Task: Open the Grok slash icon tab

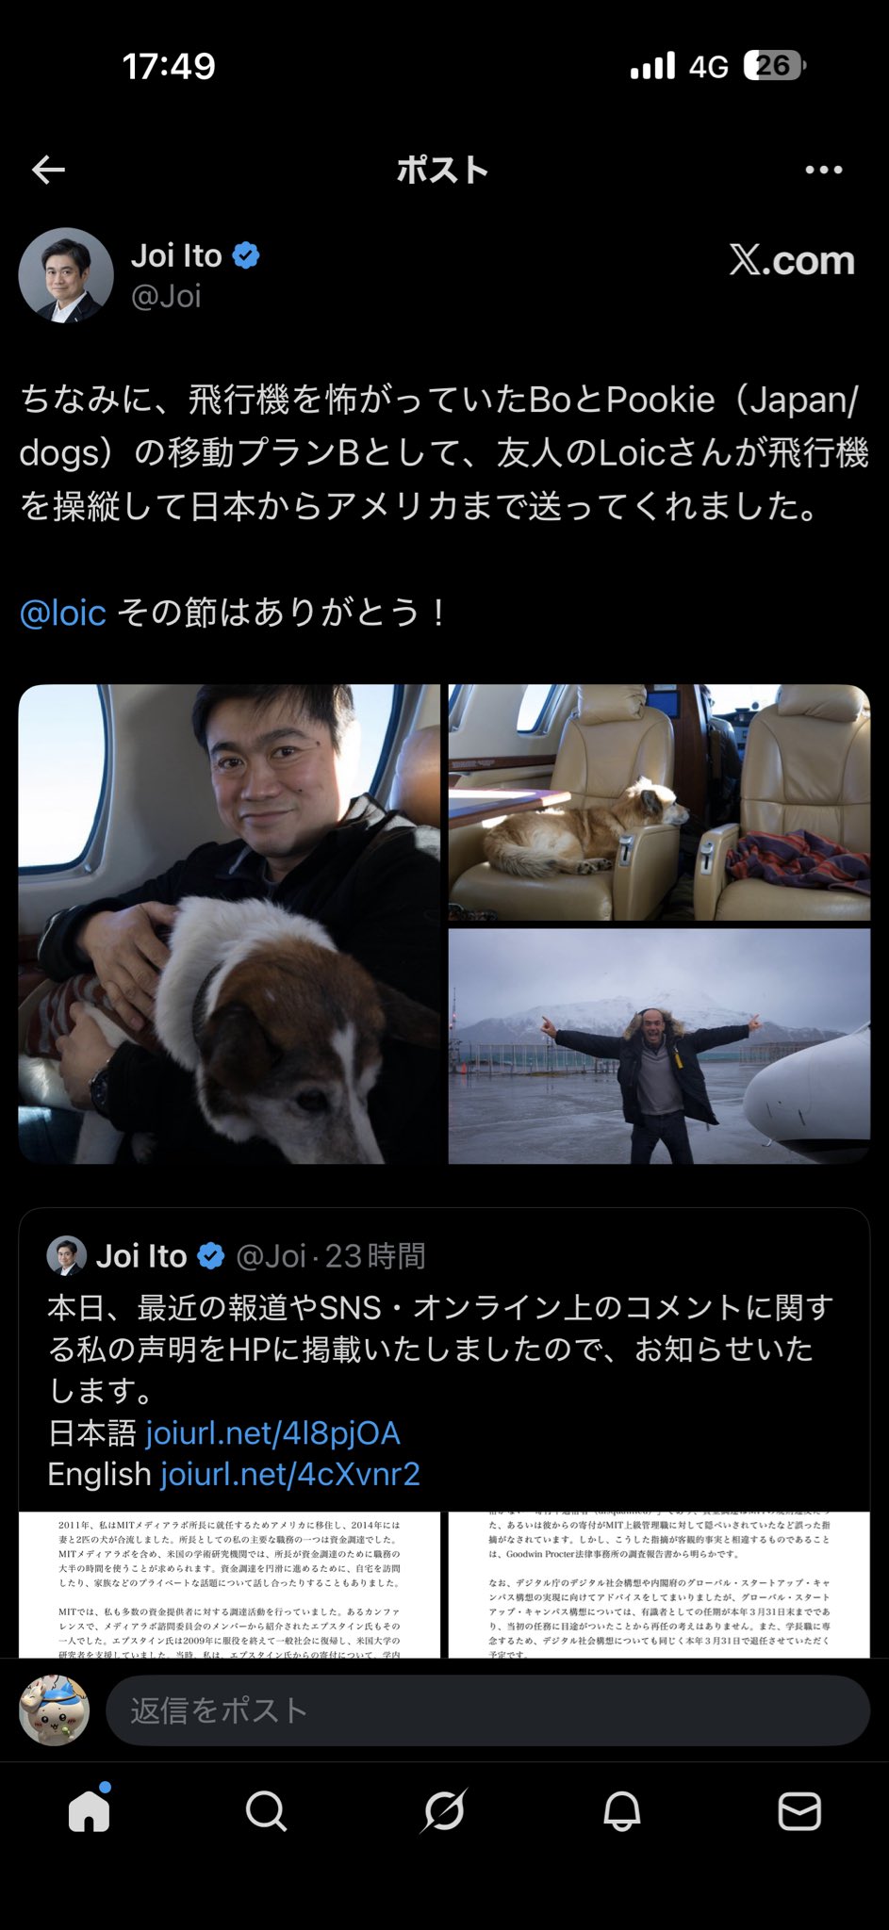Action: (443, 1810)
